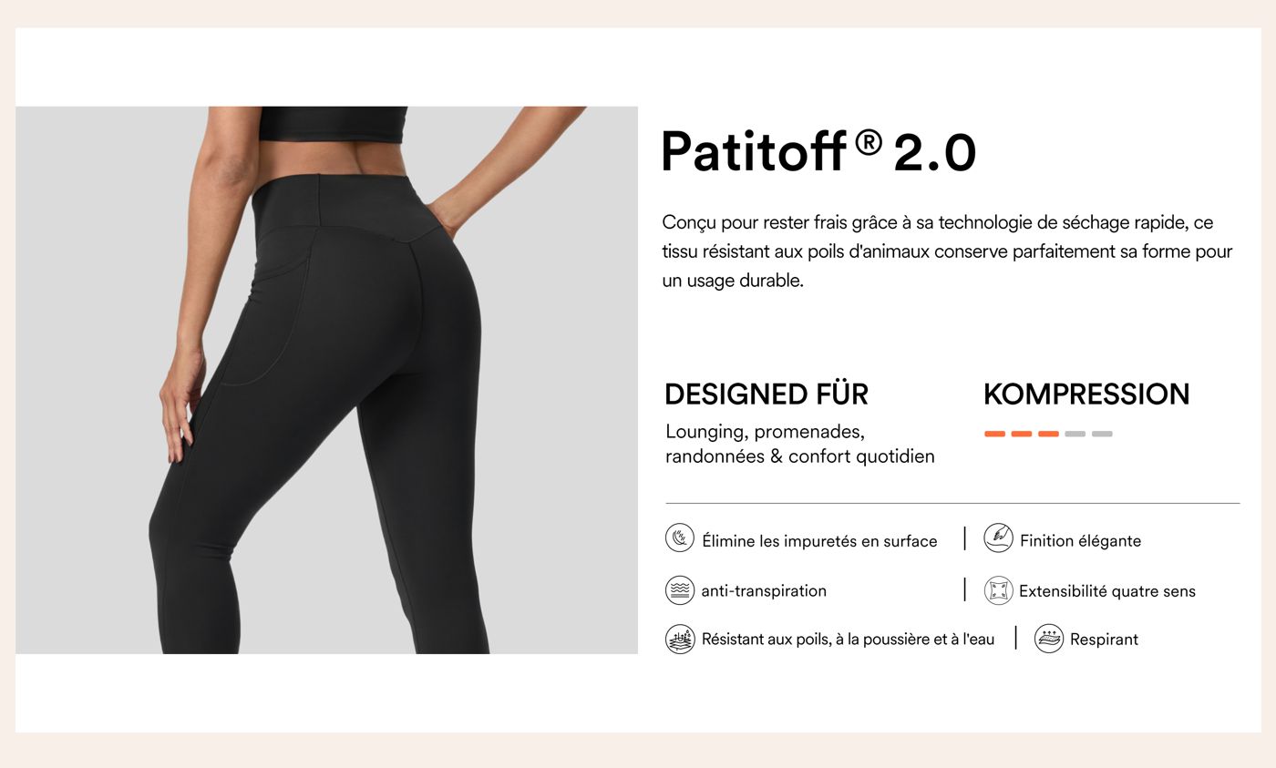Click the Extensibilité quatre sens label

point(1106,591)
